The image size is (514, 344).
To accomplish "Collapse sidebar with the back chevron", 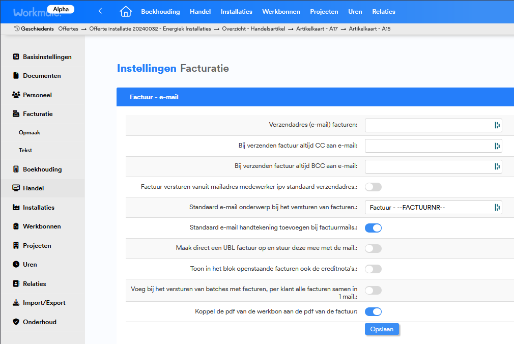I will [x=100, y=11].
